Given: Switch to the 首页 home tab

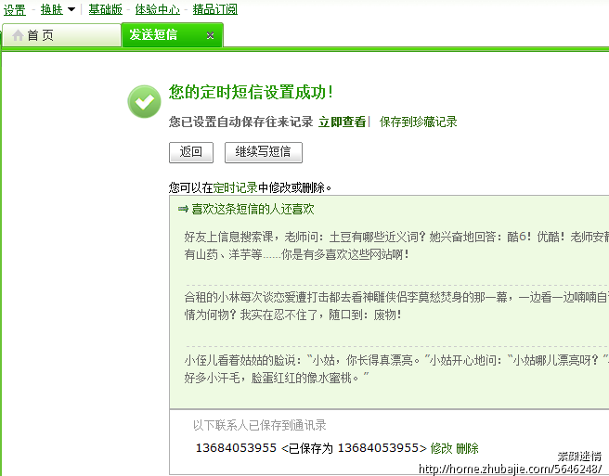Looking at the screenshot, I should pyautogui.click(x=62, y=35).
